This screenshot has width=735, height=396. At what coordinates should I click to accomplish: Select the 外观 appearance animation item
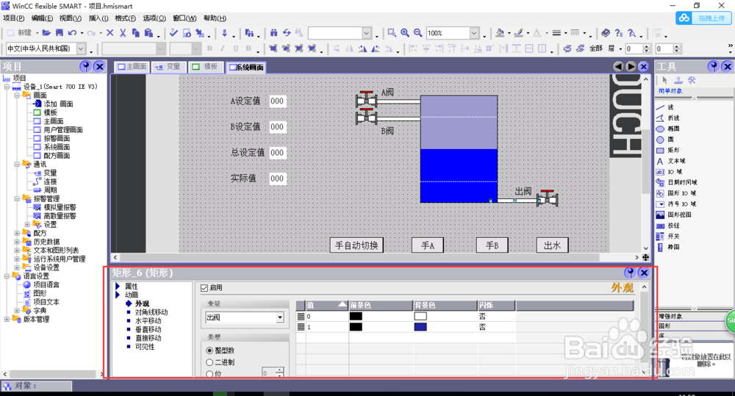[x=142, y=303]
